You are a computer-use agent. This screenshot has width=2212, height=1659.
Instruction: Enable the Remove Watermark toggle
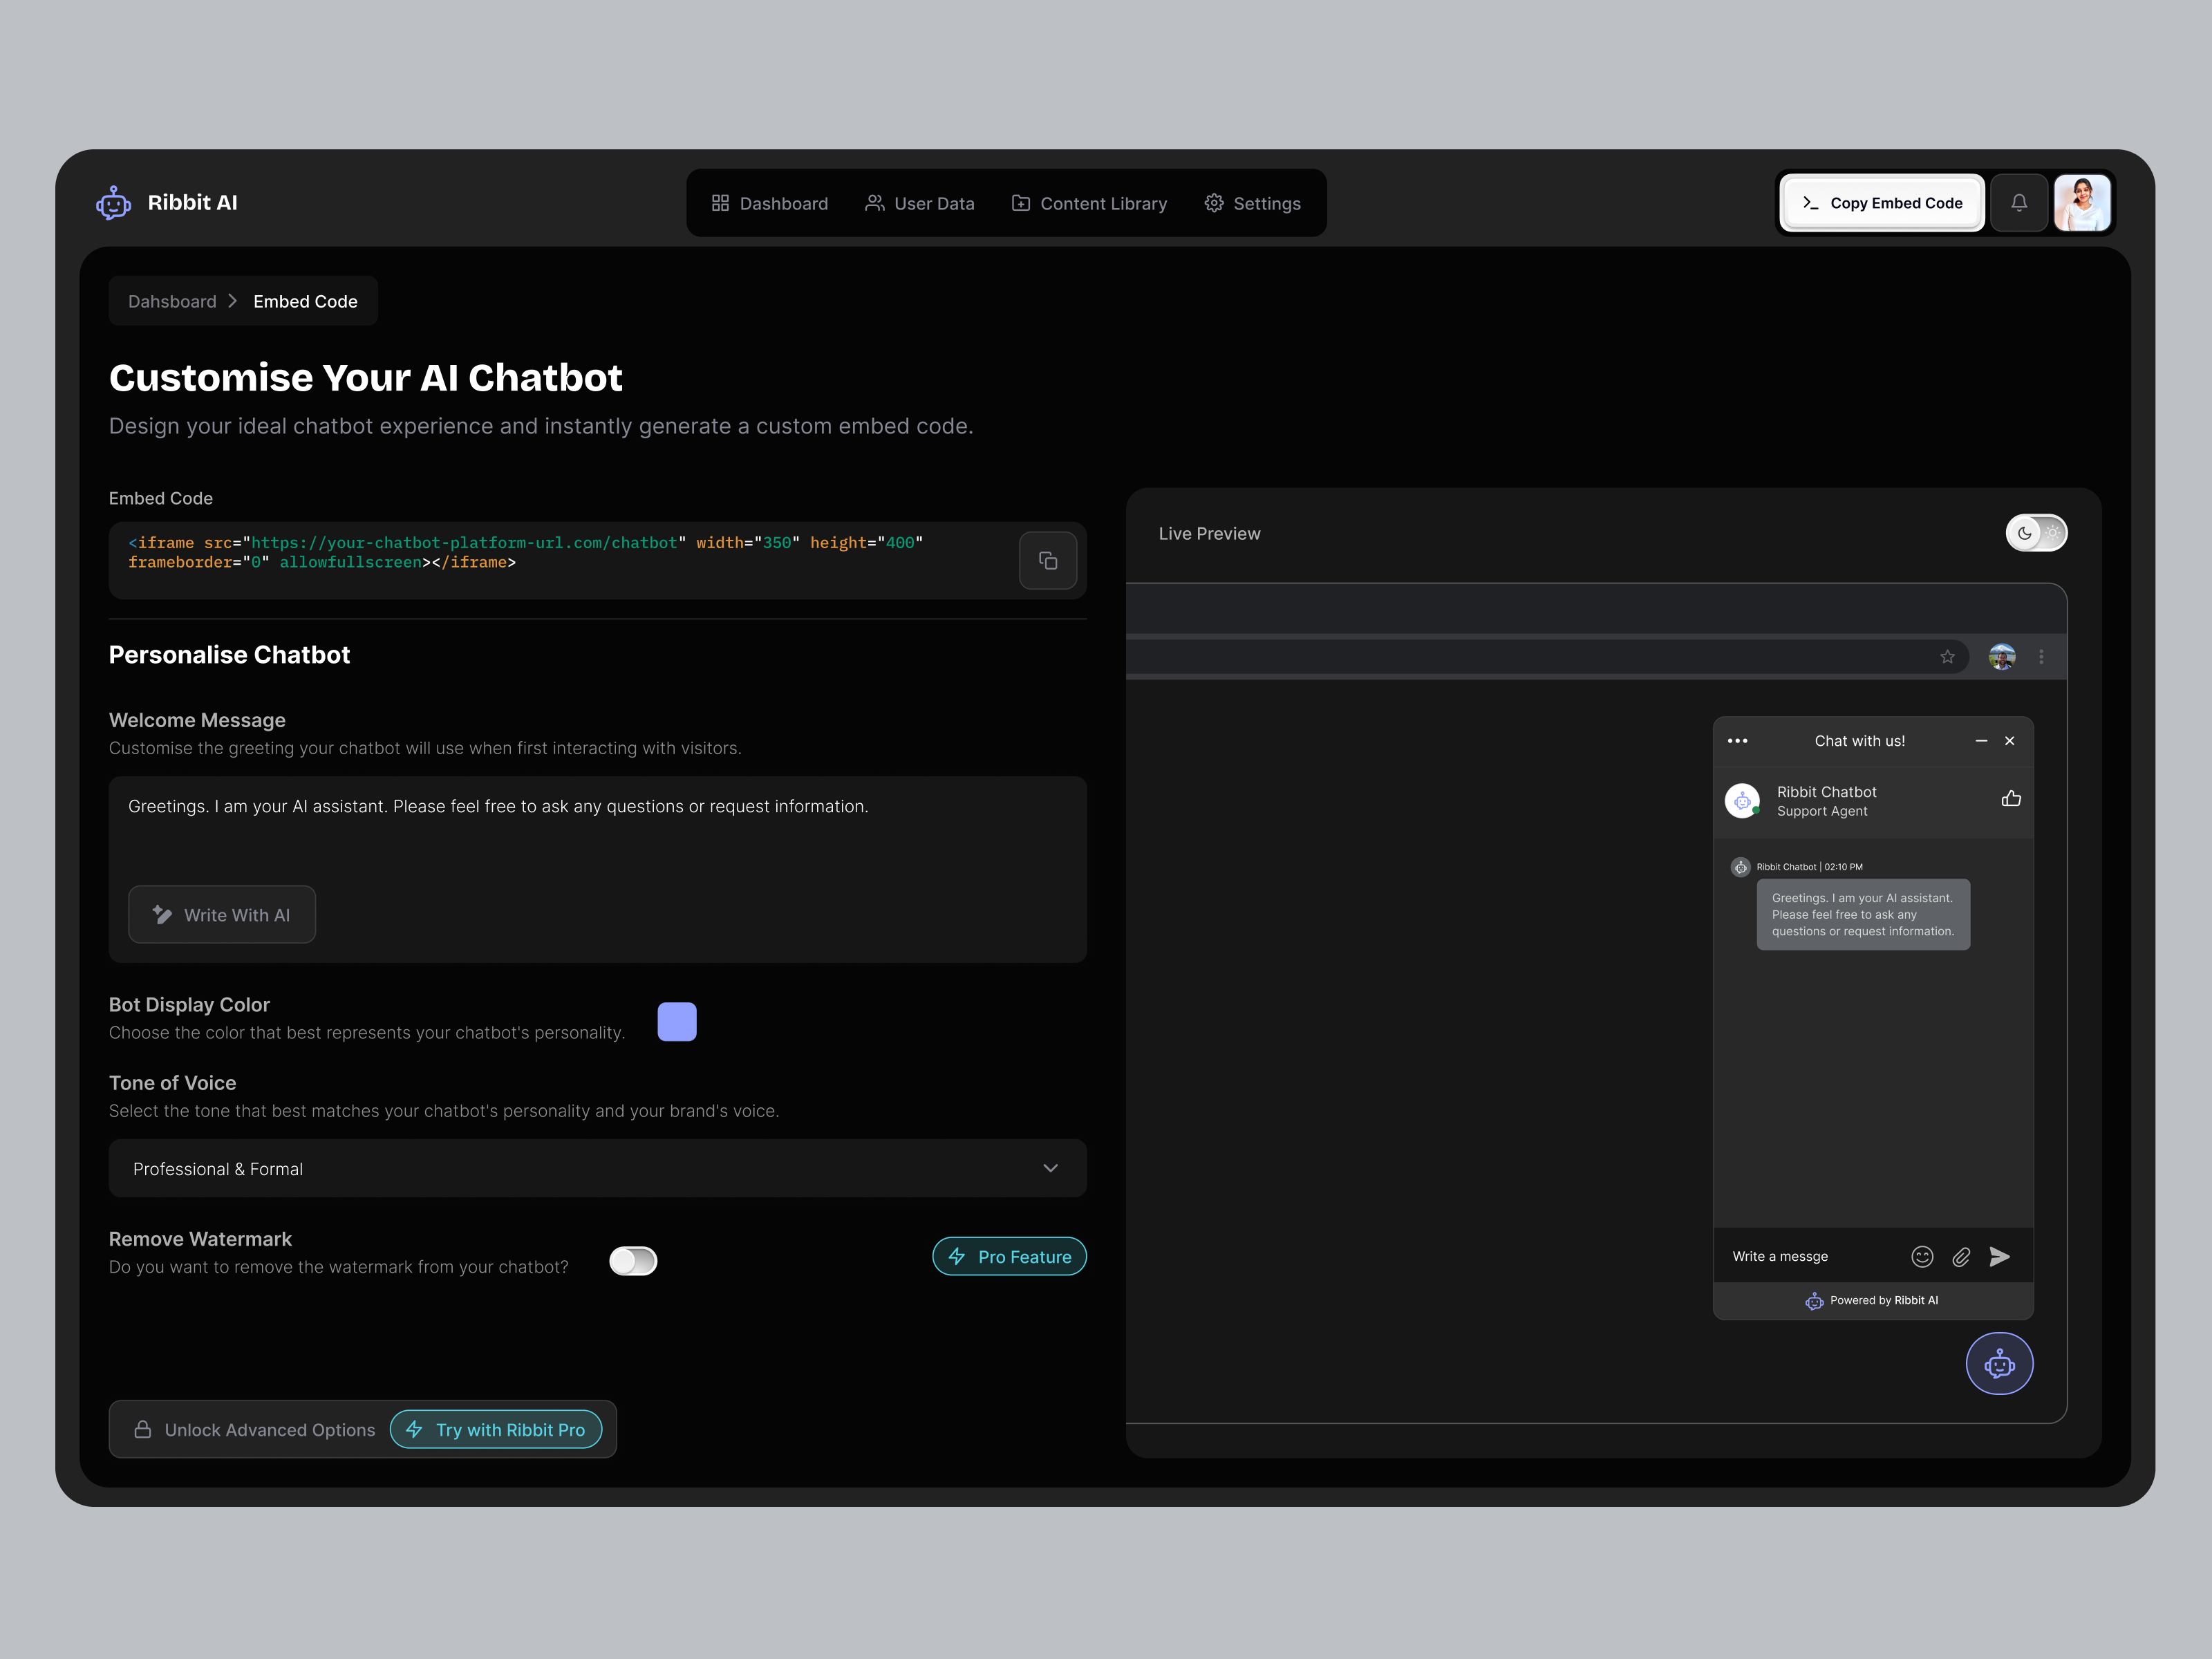(x=632, y=1261)
